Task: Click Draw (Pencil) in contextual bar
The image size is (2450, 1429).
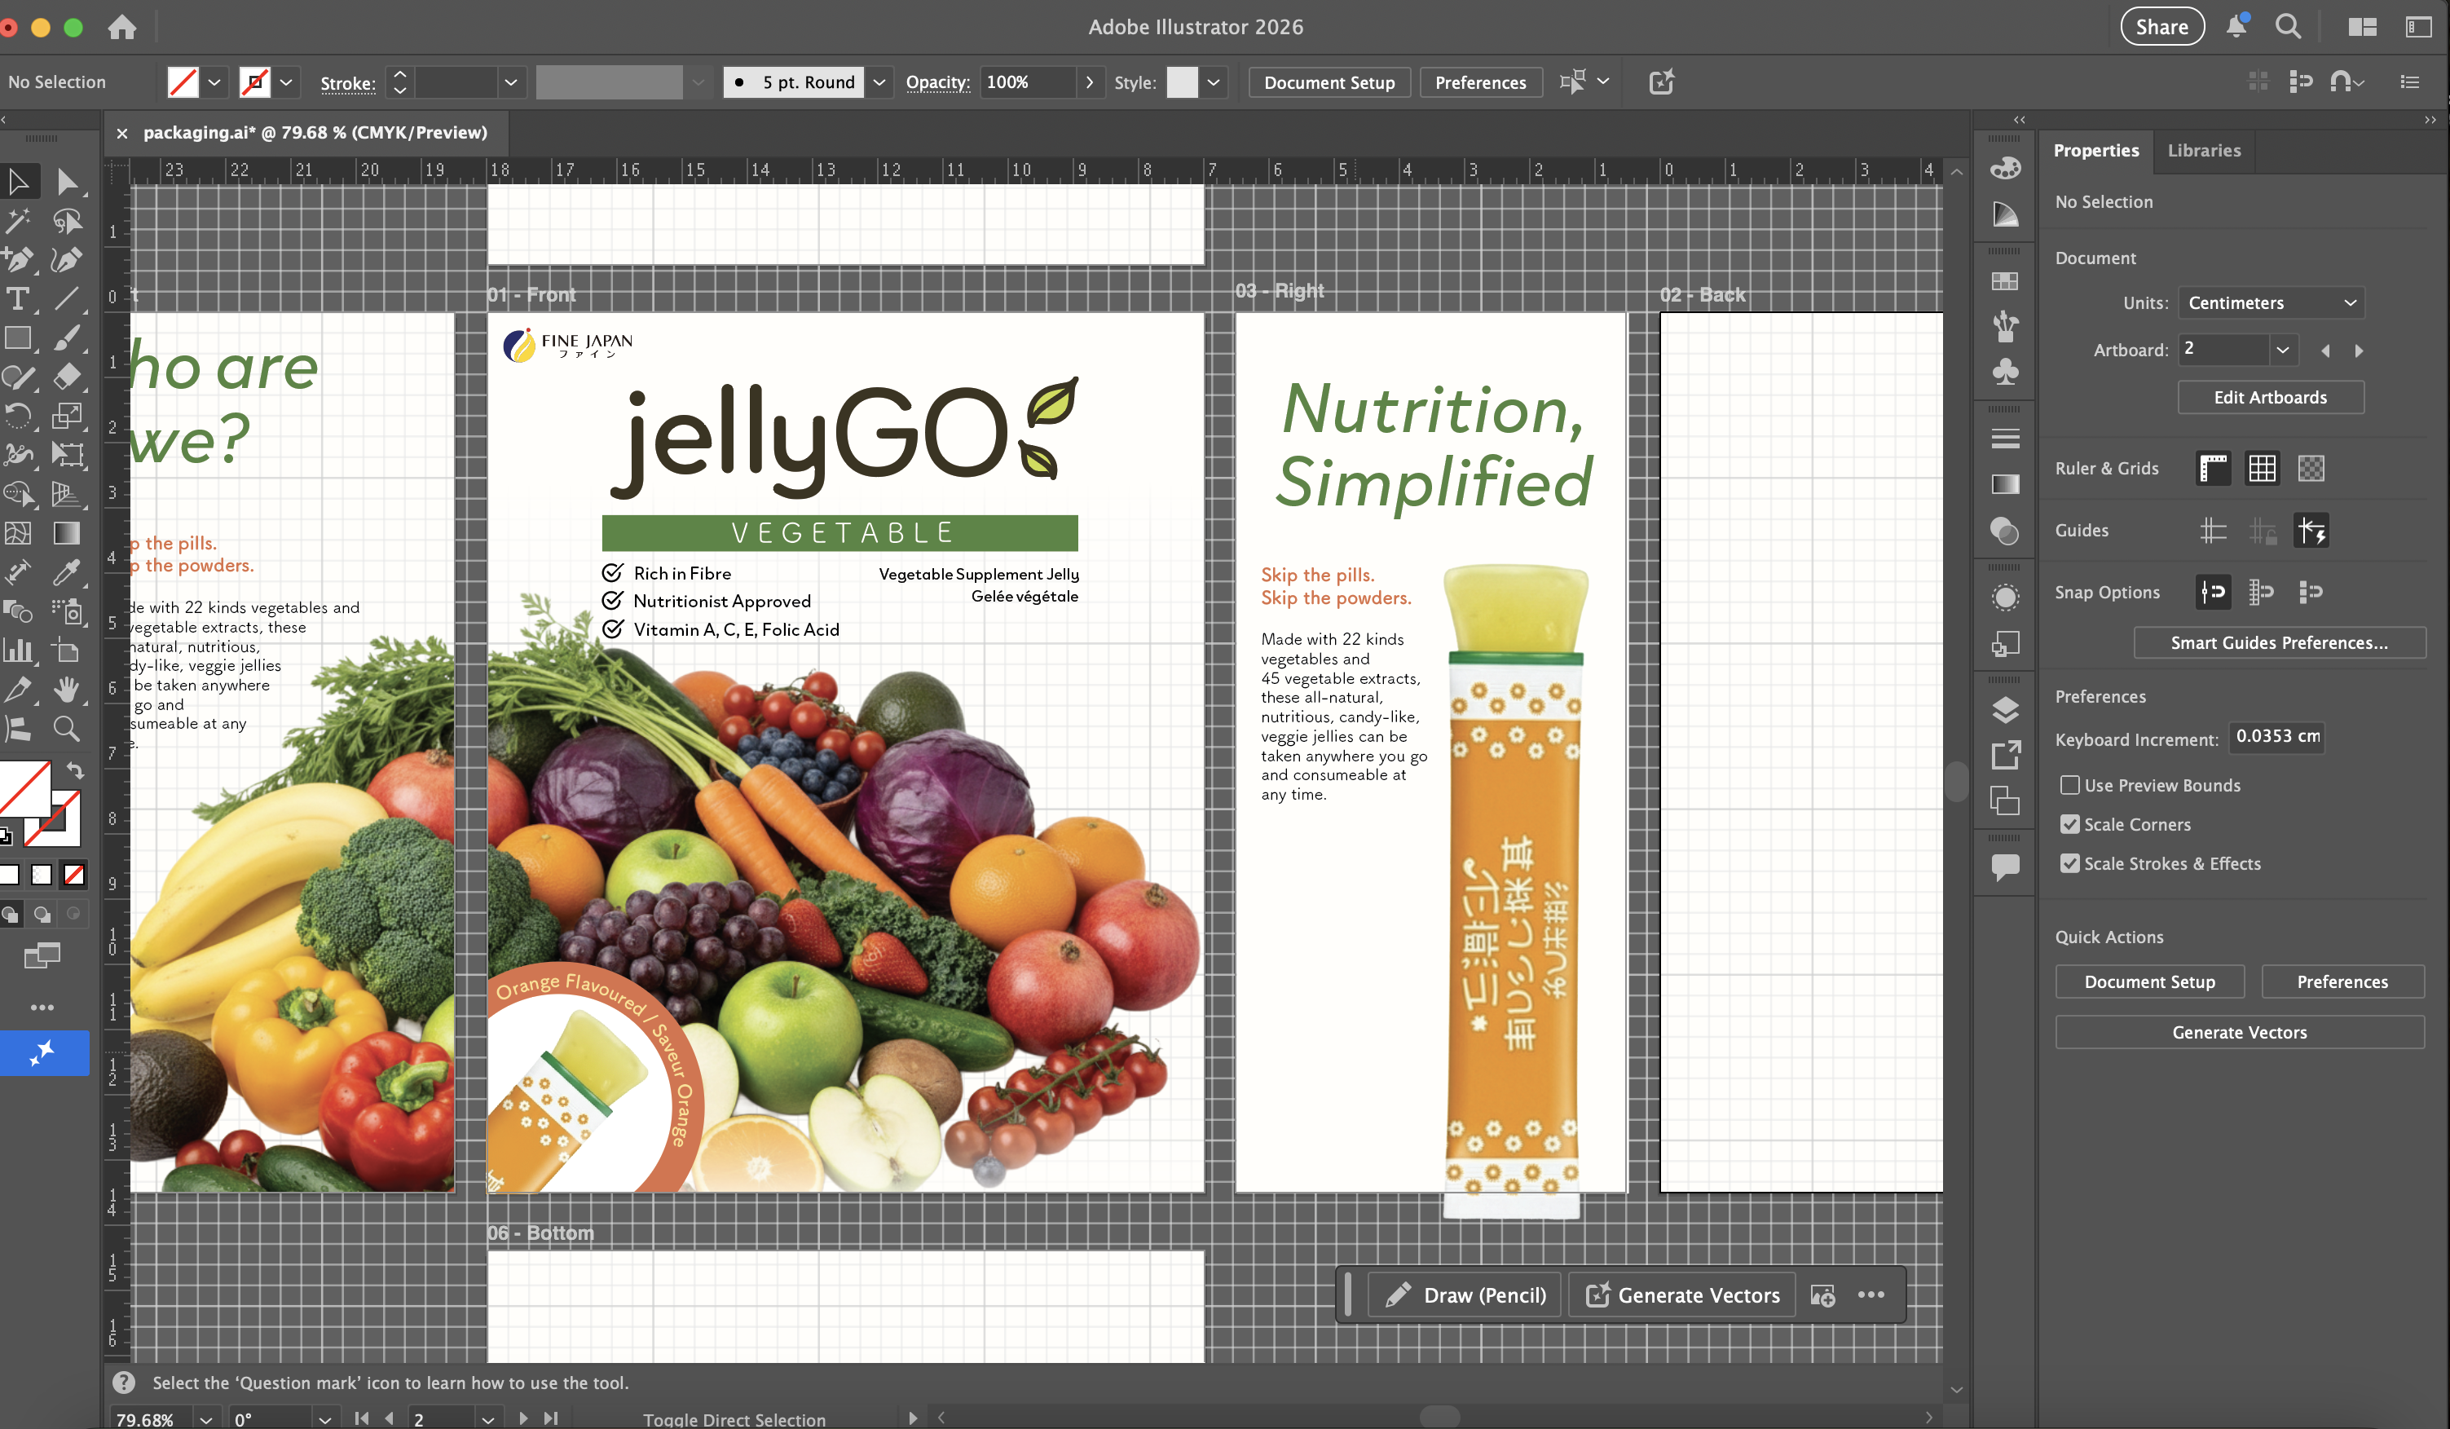Action: pyautogui.click(x=1464, y=1294)
